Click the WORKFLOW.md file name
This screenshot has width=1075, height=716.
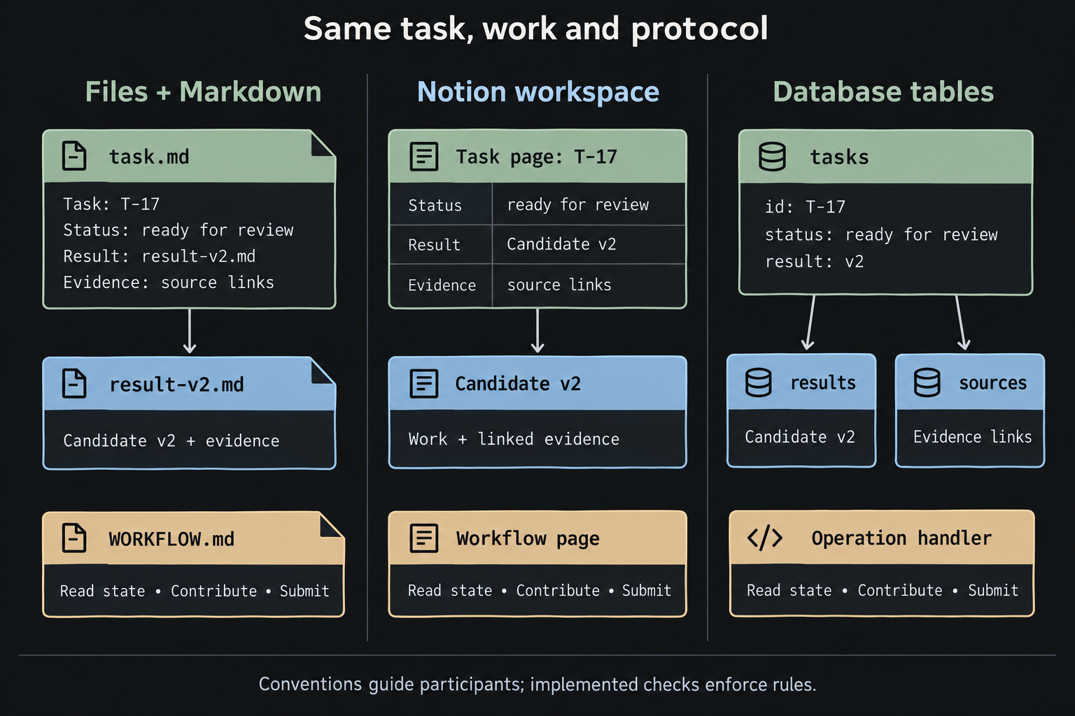point(171,539)
